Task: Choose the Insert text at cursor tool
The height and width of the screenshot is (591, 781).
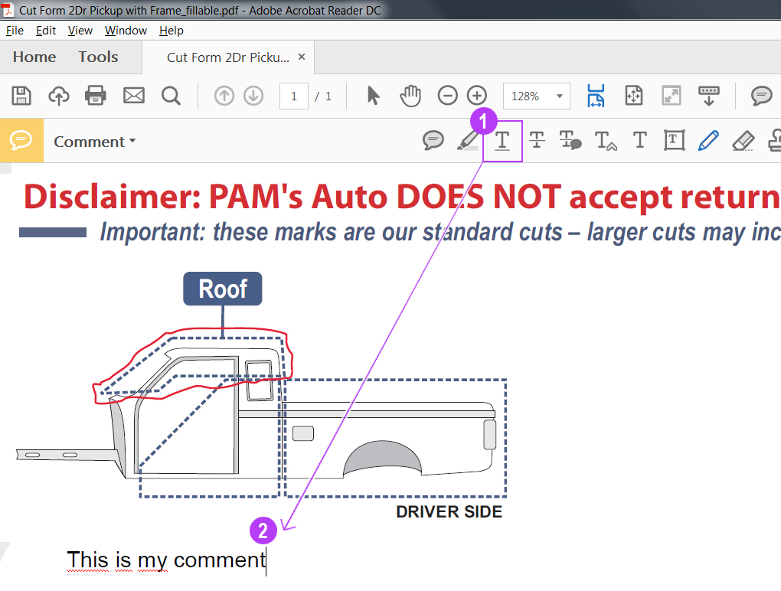Action: (x=606, y=140)
